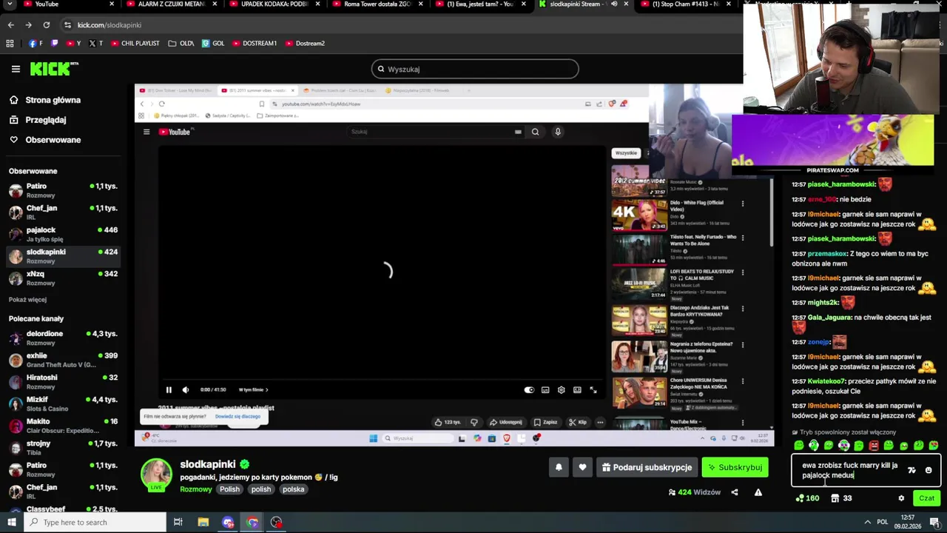This screenshot has height=533, width=947.
Task: Open the channel shop showing 33
Action: click(x=841, y=498)
